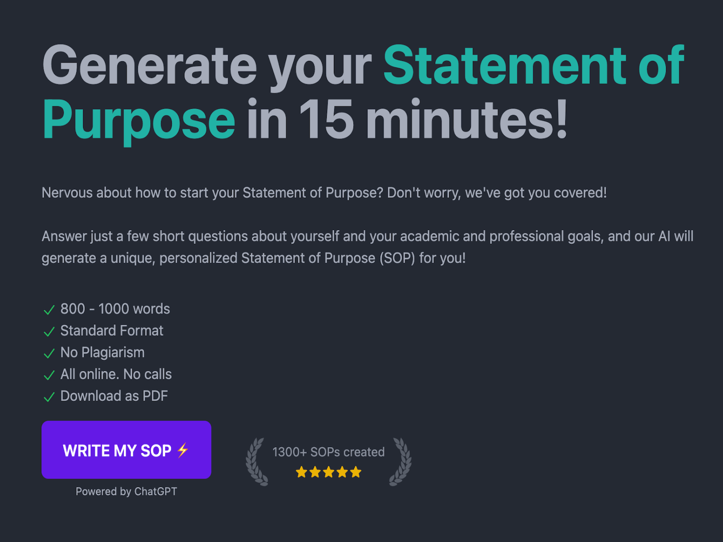Click the Powered by ChatGPT text
This screenshot has height=542, width=723.
point(126,491)
